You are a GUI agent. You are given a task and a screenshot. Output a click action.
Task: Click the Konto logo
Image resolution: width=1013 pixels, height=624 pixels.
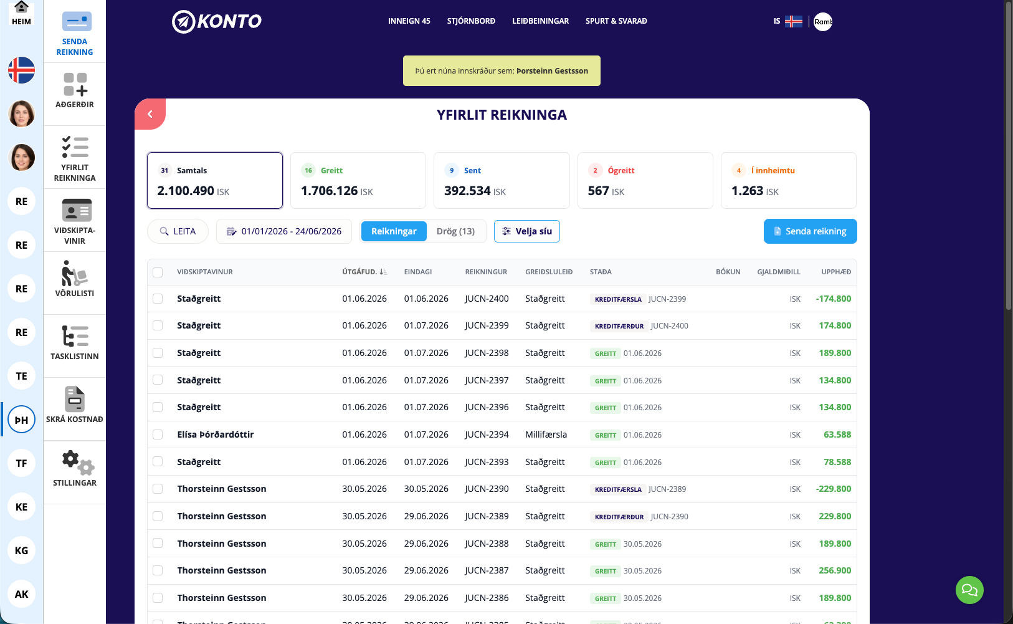[x=217, y=21]
